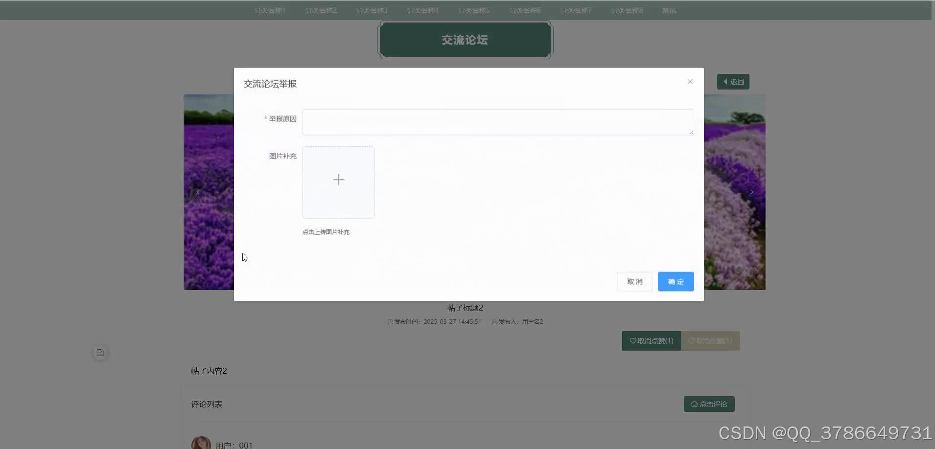
Task: Click the back arrow icon on the 返回 button
Action: pyautogui.click(x=726, y=82)
